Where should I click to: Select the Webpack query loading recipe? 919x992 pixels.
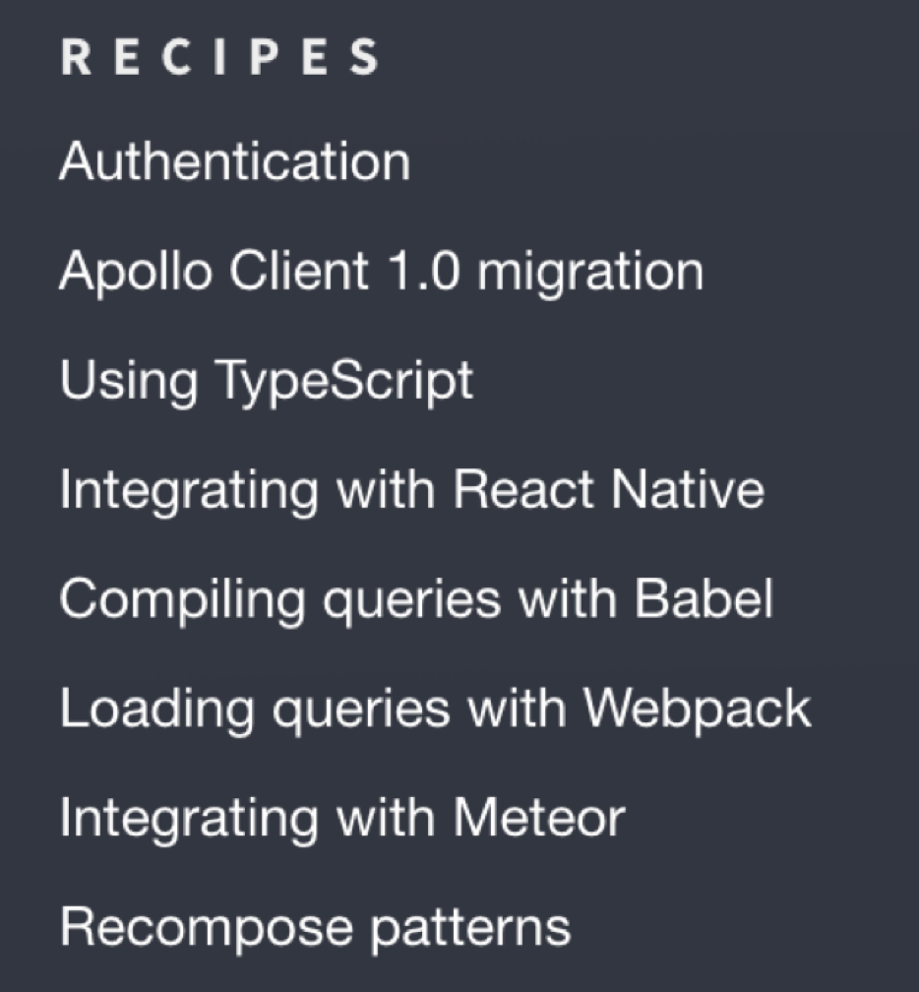[435, 709]
